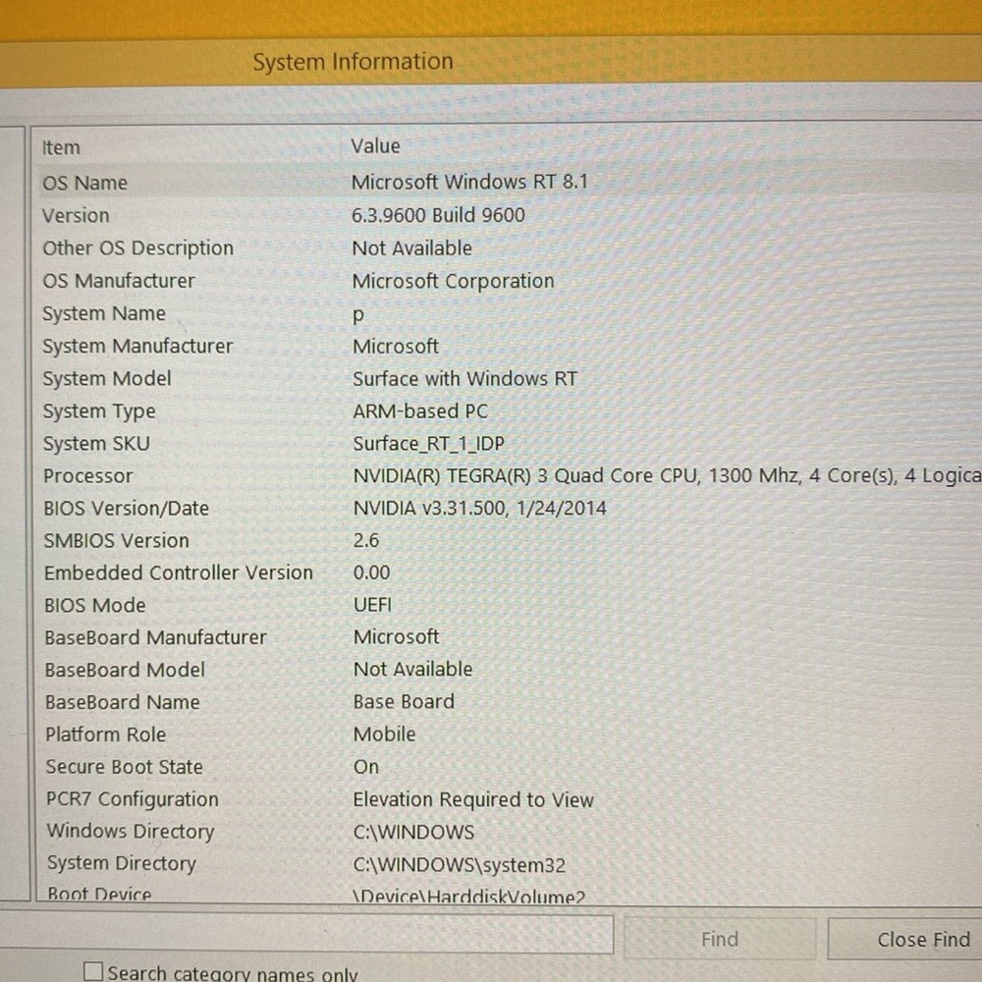Select the 'Base Board' value
The width and height of the screenshot is (982, 982).
(404, 701)
